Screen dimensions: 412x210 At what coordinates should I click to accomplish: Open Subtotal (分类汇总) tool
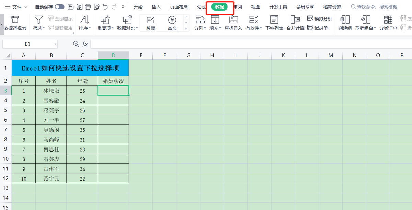coord(388,23)
